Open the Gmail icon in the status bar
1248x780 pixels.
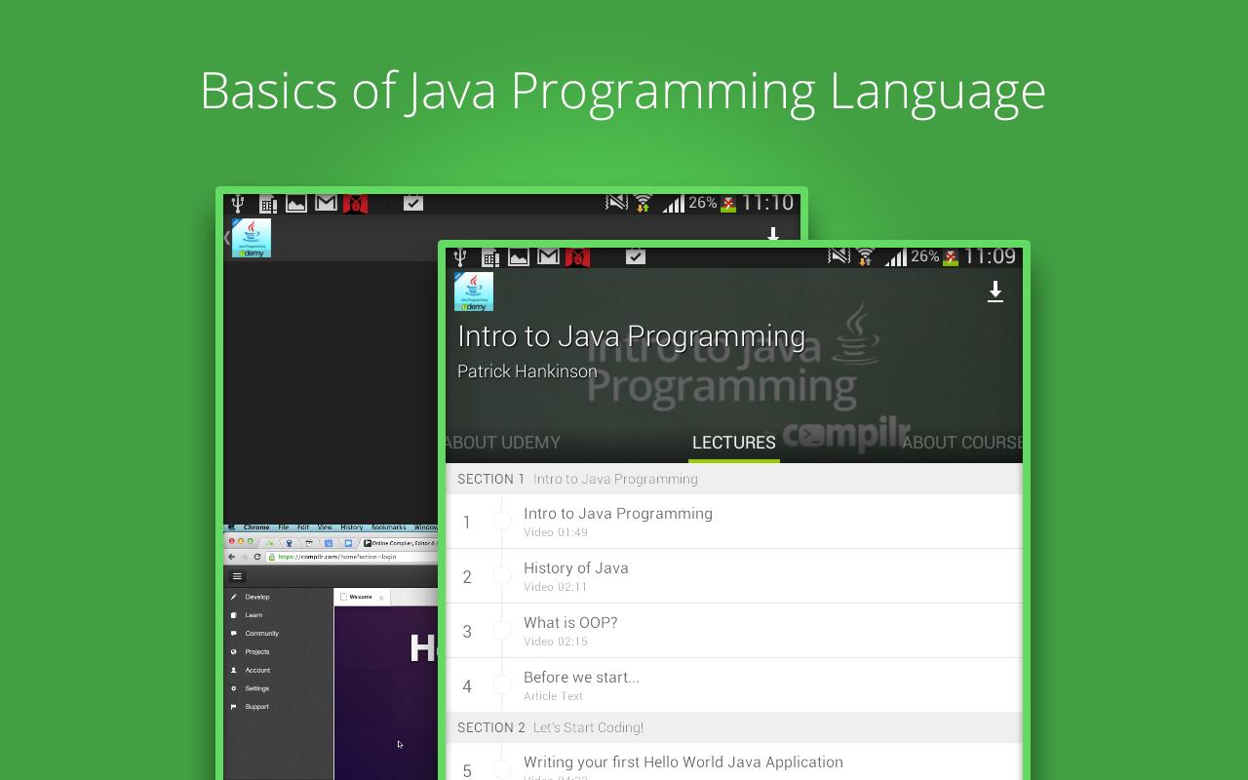pyautogui.click(x=548, y=256)
